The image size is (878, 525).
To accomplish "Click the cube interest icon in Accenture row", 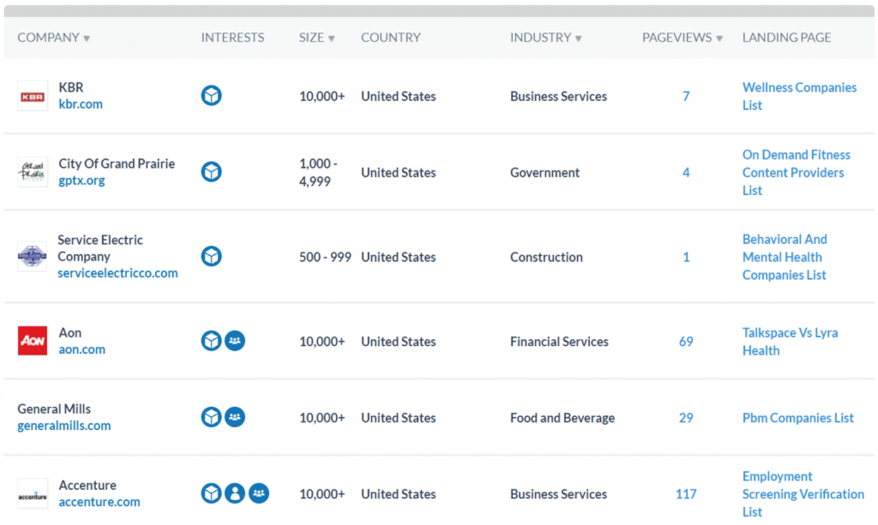I will tap(211, 493).
